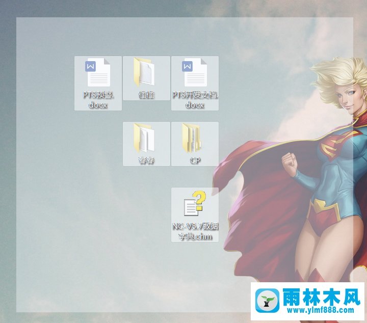This screenshot has height=323, width=367.
Task: Select the NC-V5.7数据字典.chm help file icon
Action: coord(195,203)
